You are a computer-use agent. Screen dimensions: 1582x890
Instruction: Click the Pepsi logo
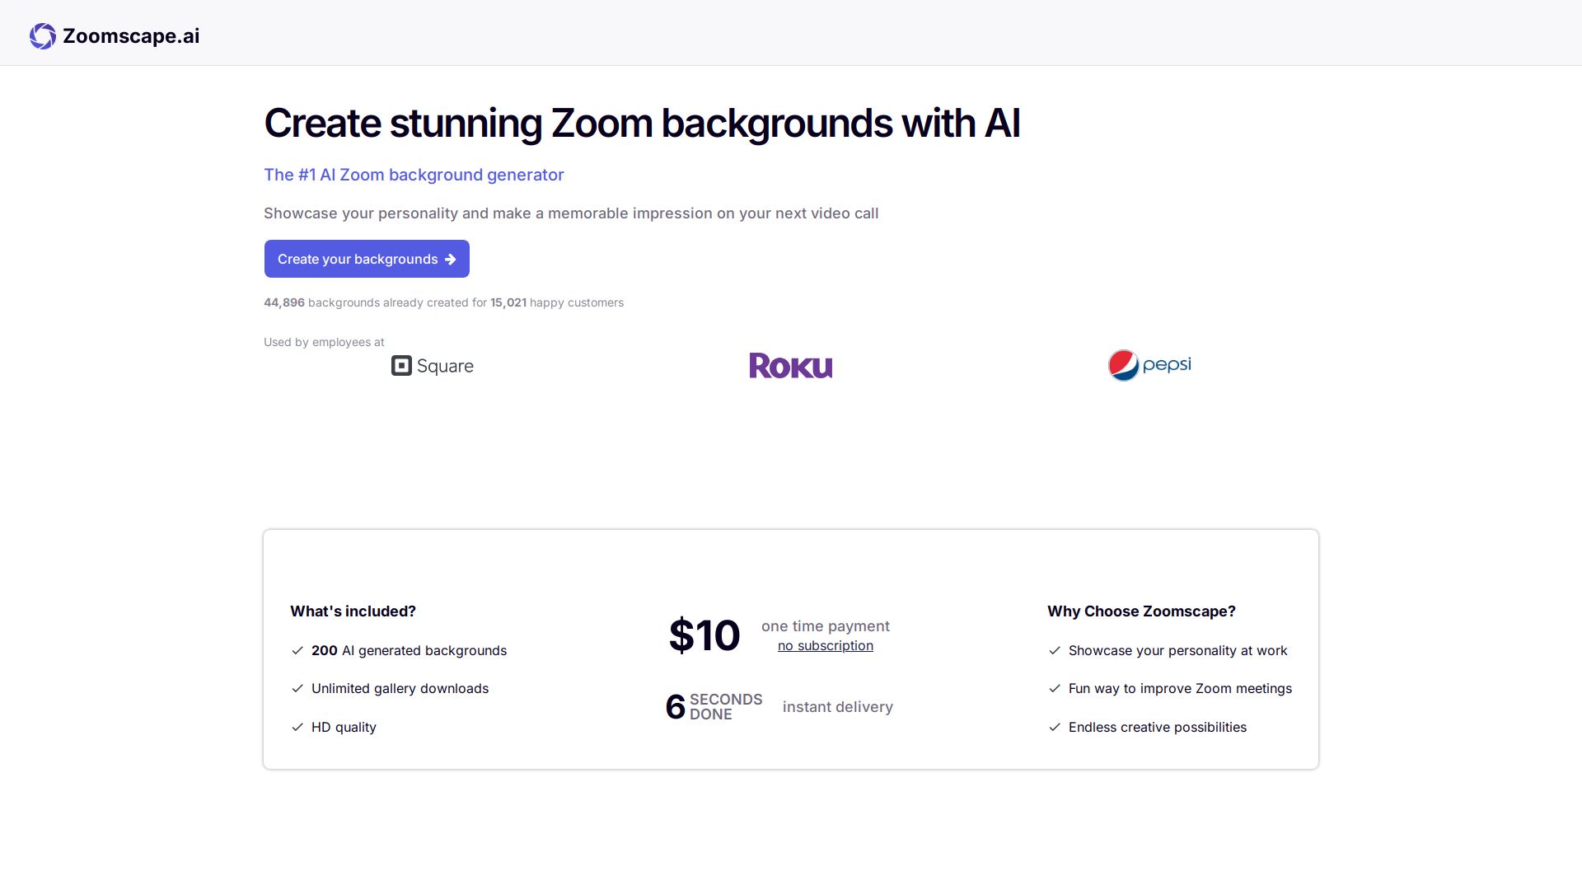pyautogui.click(x=1149, y=365)
